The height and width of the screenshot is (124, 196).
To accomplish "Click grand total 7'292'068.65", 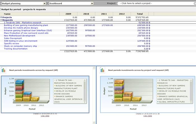I will 142,51.
